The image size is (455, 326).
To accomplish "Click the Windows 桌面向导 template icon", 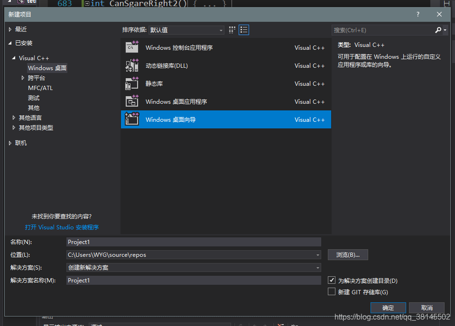I will point(132,119).
